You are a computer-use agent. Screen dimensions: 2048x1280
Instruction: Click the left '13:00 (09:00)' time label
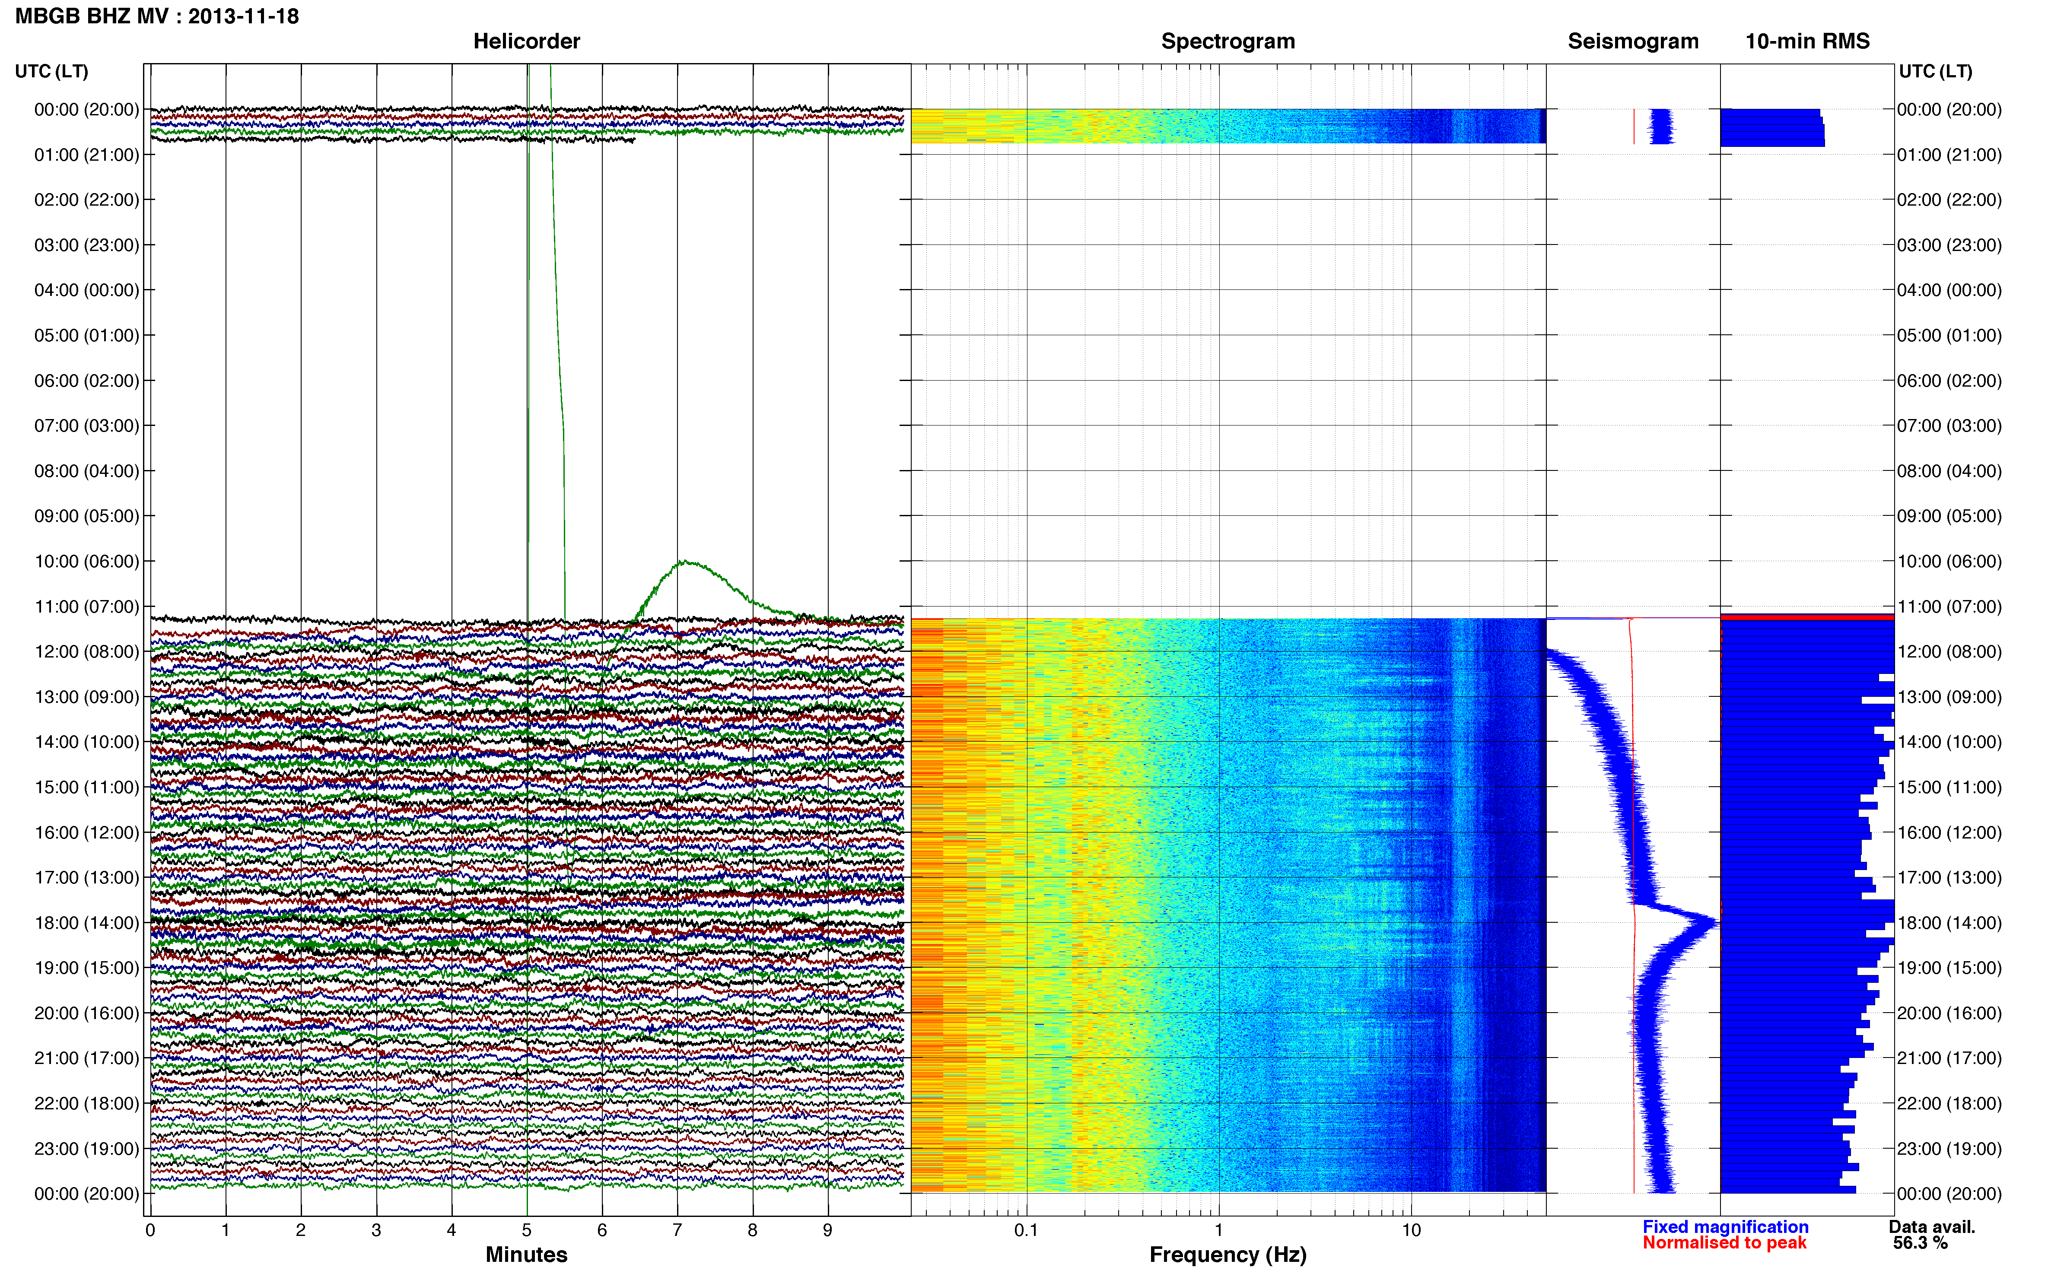[x=86, y=697]
